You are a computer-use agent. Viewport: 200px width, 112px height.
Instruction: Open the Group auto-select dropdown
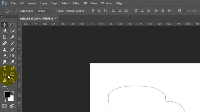43,11
